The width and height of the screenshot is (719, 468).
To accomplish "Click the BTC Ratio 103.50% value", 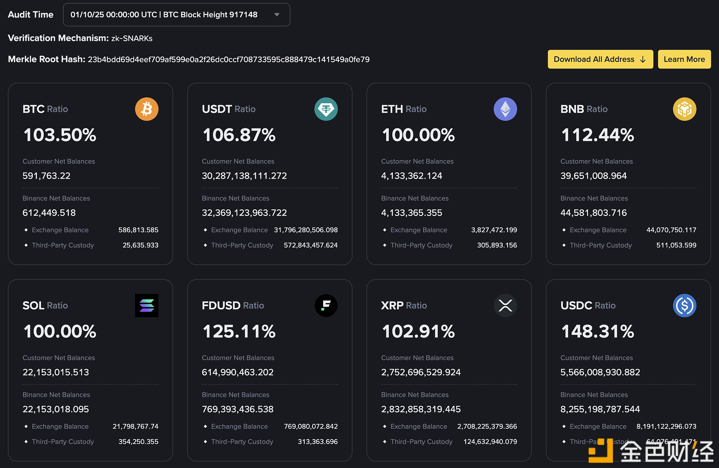I will click(x=60, y=135).
